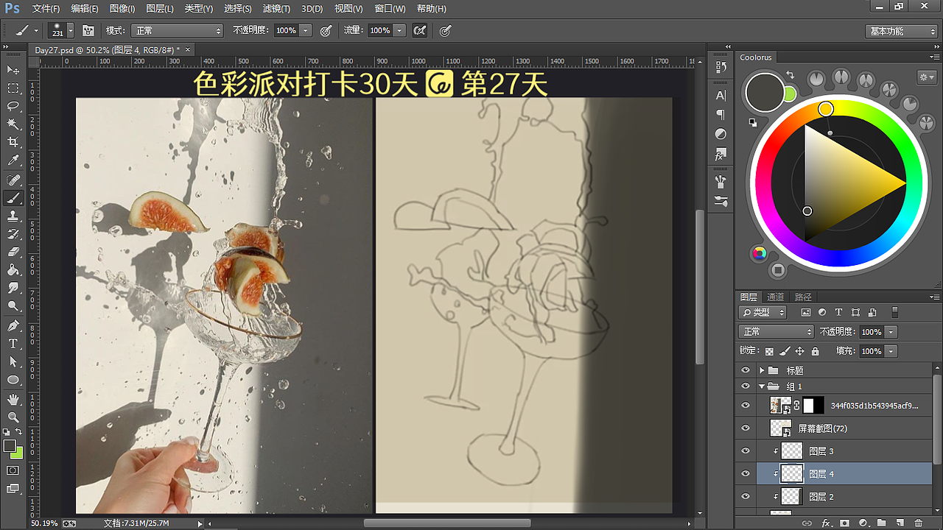The width and height of the screenshot is (943, 530).
Task: Hide 图层 4 layer
Action: pos(746,473)
